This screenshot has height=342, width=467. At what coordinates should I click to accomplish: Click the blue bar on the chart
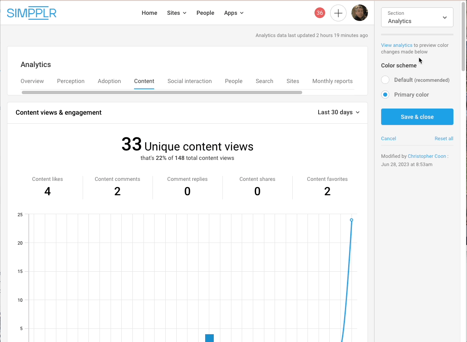click(209, 338)
